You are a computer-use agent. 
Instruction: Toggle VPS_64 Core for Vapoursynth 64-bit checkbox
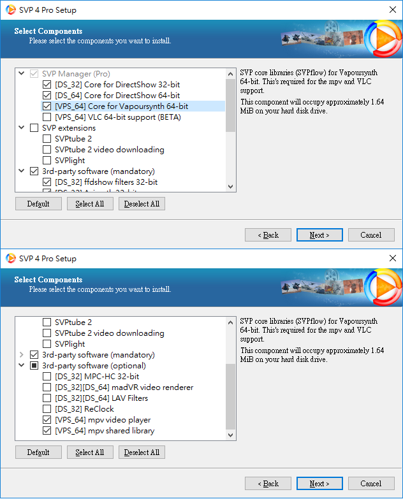click(47, 106)
